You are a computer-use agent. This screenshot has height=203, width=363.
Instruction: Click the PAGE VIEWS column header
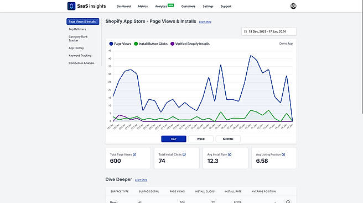tap(177, 191)
